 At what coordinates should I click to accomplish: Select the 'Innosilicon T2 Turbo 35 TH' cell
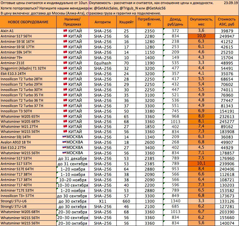pos(28,95)
